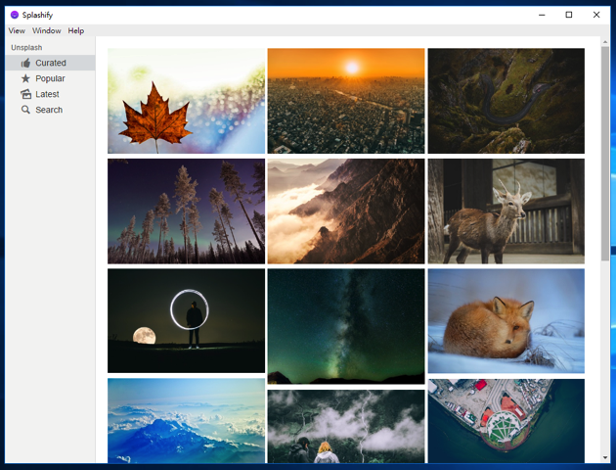The image size is (616, 470).
Task: Click the vertical scrollbar thumb
Action: pos(604,154)
